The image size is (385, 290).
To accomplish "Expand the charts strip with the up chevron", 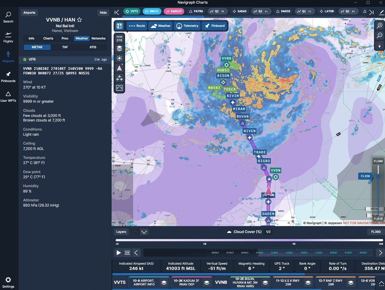I will [x=381, y=283].
